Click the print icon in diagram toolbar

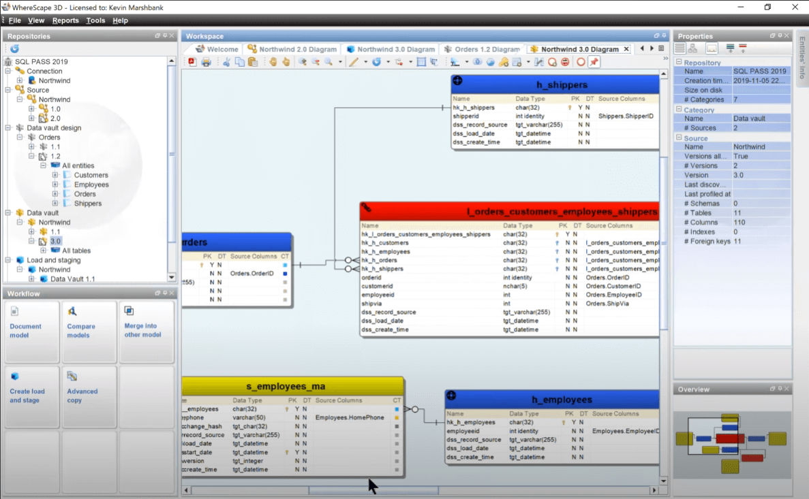[206, 62]
